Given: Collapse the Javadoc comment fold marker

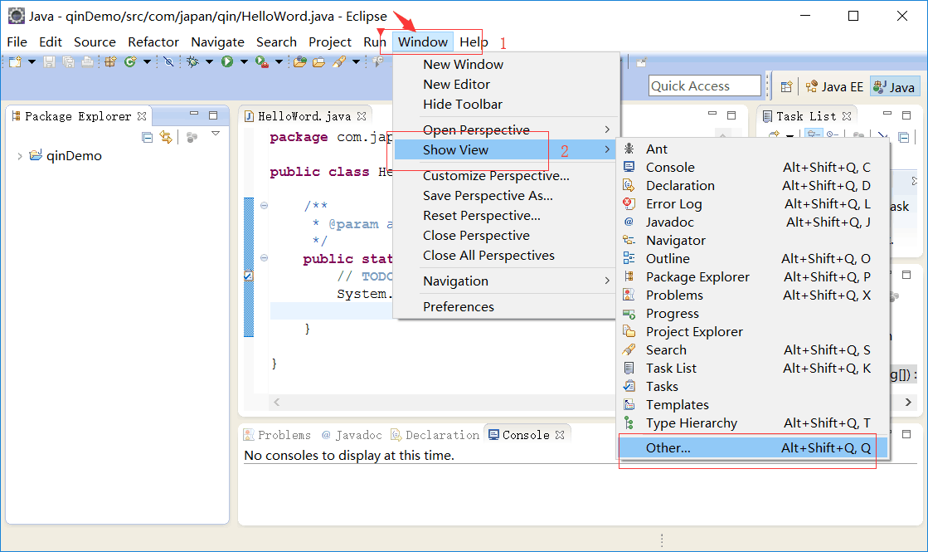Looking at the screenshot, I should coord(264,206).
